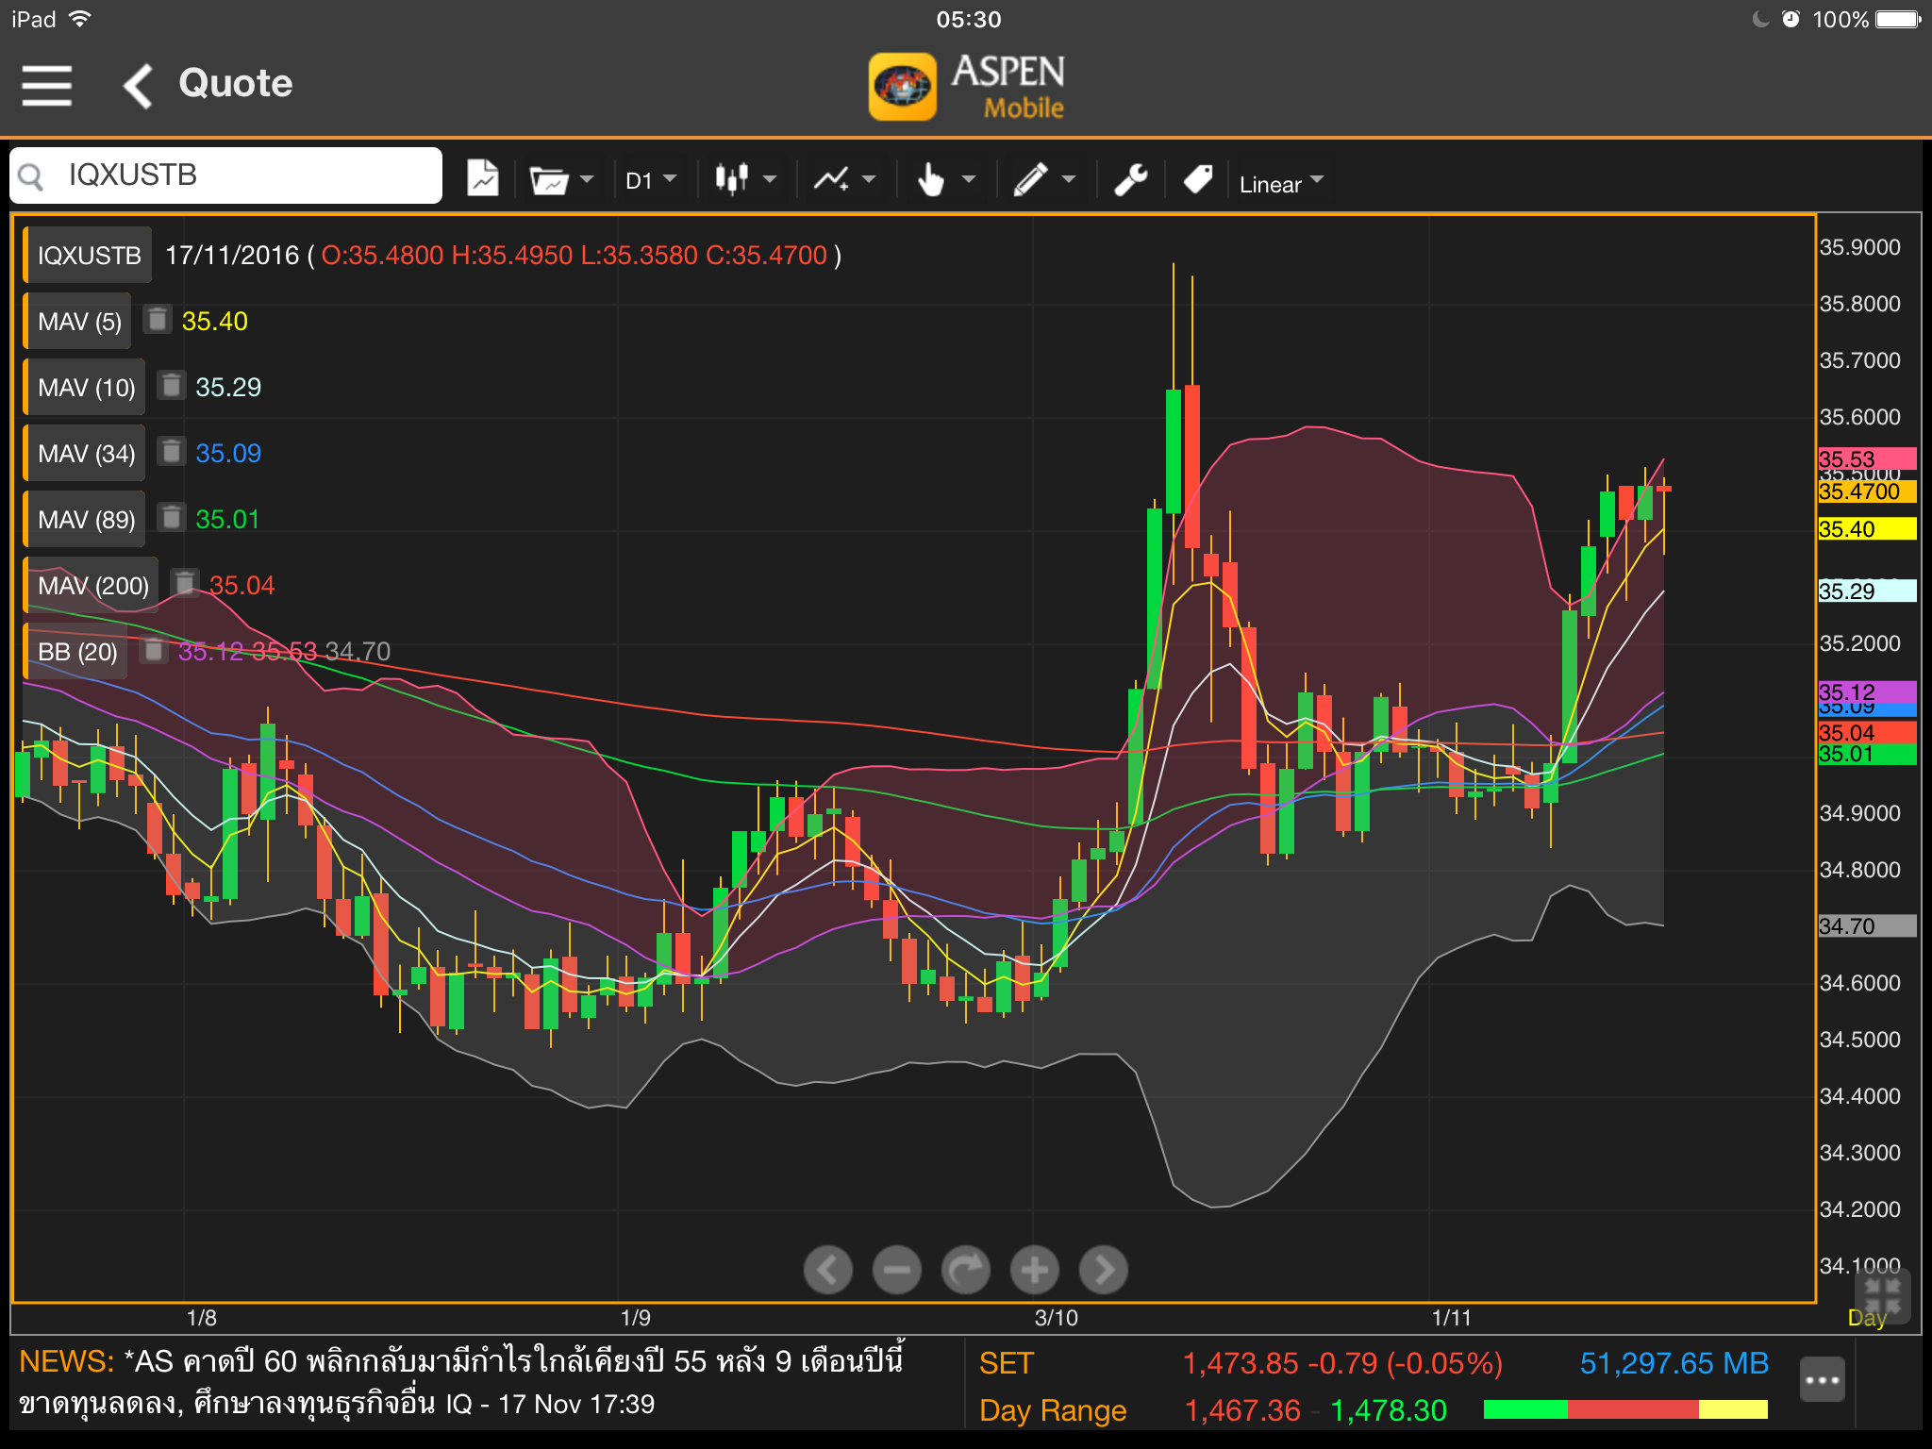1932x1449 pixels.
Task: Open the wrench settings tool
Action: (1130, 179)
